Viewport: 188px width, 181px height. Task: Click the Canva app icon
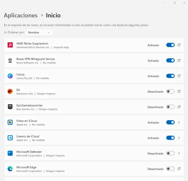click(10, 76)
